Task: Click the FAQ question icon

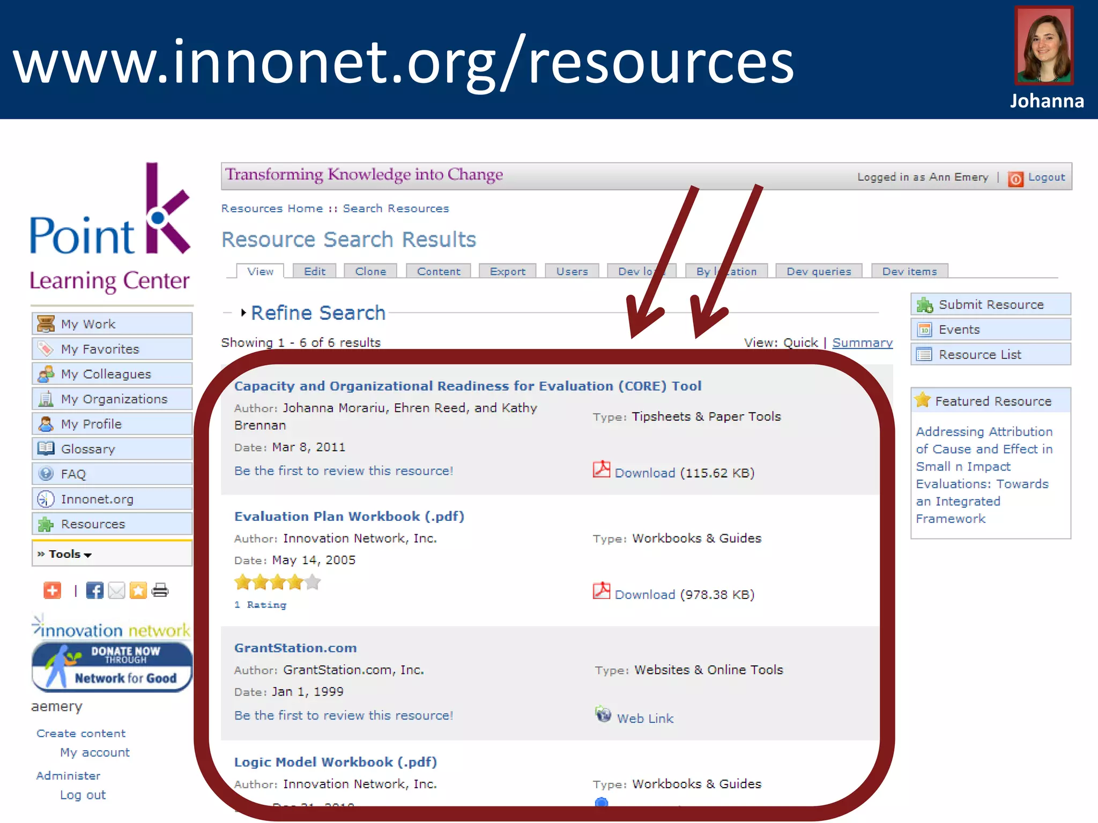Action: (x=46, y=474)
